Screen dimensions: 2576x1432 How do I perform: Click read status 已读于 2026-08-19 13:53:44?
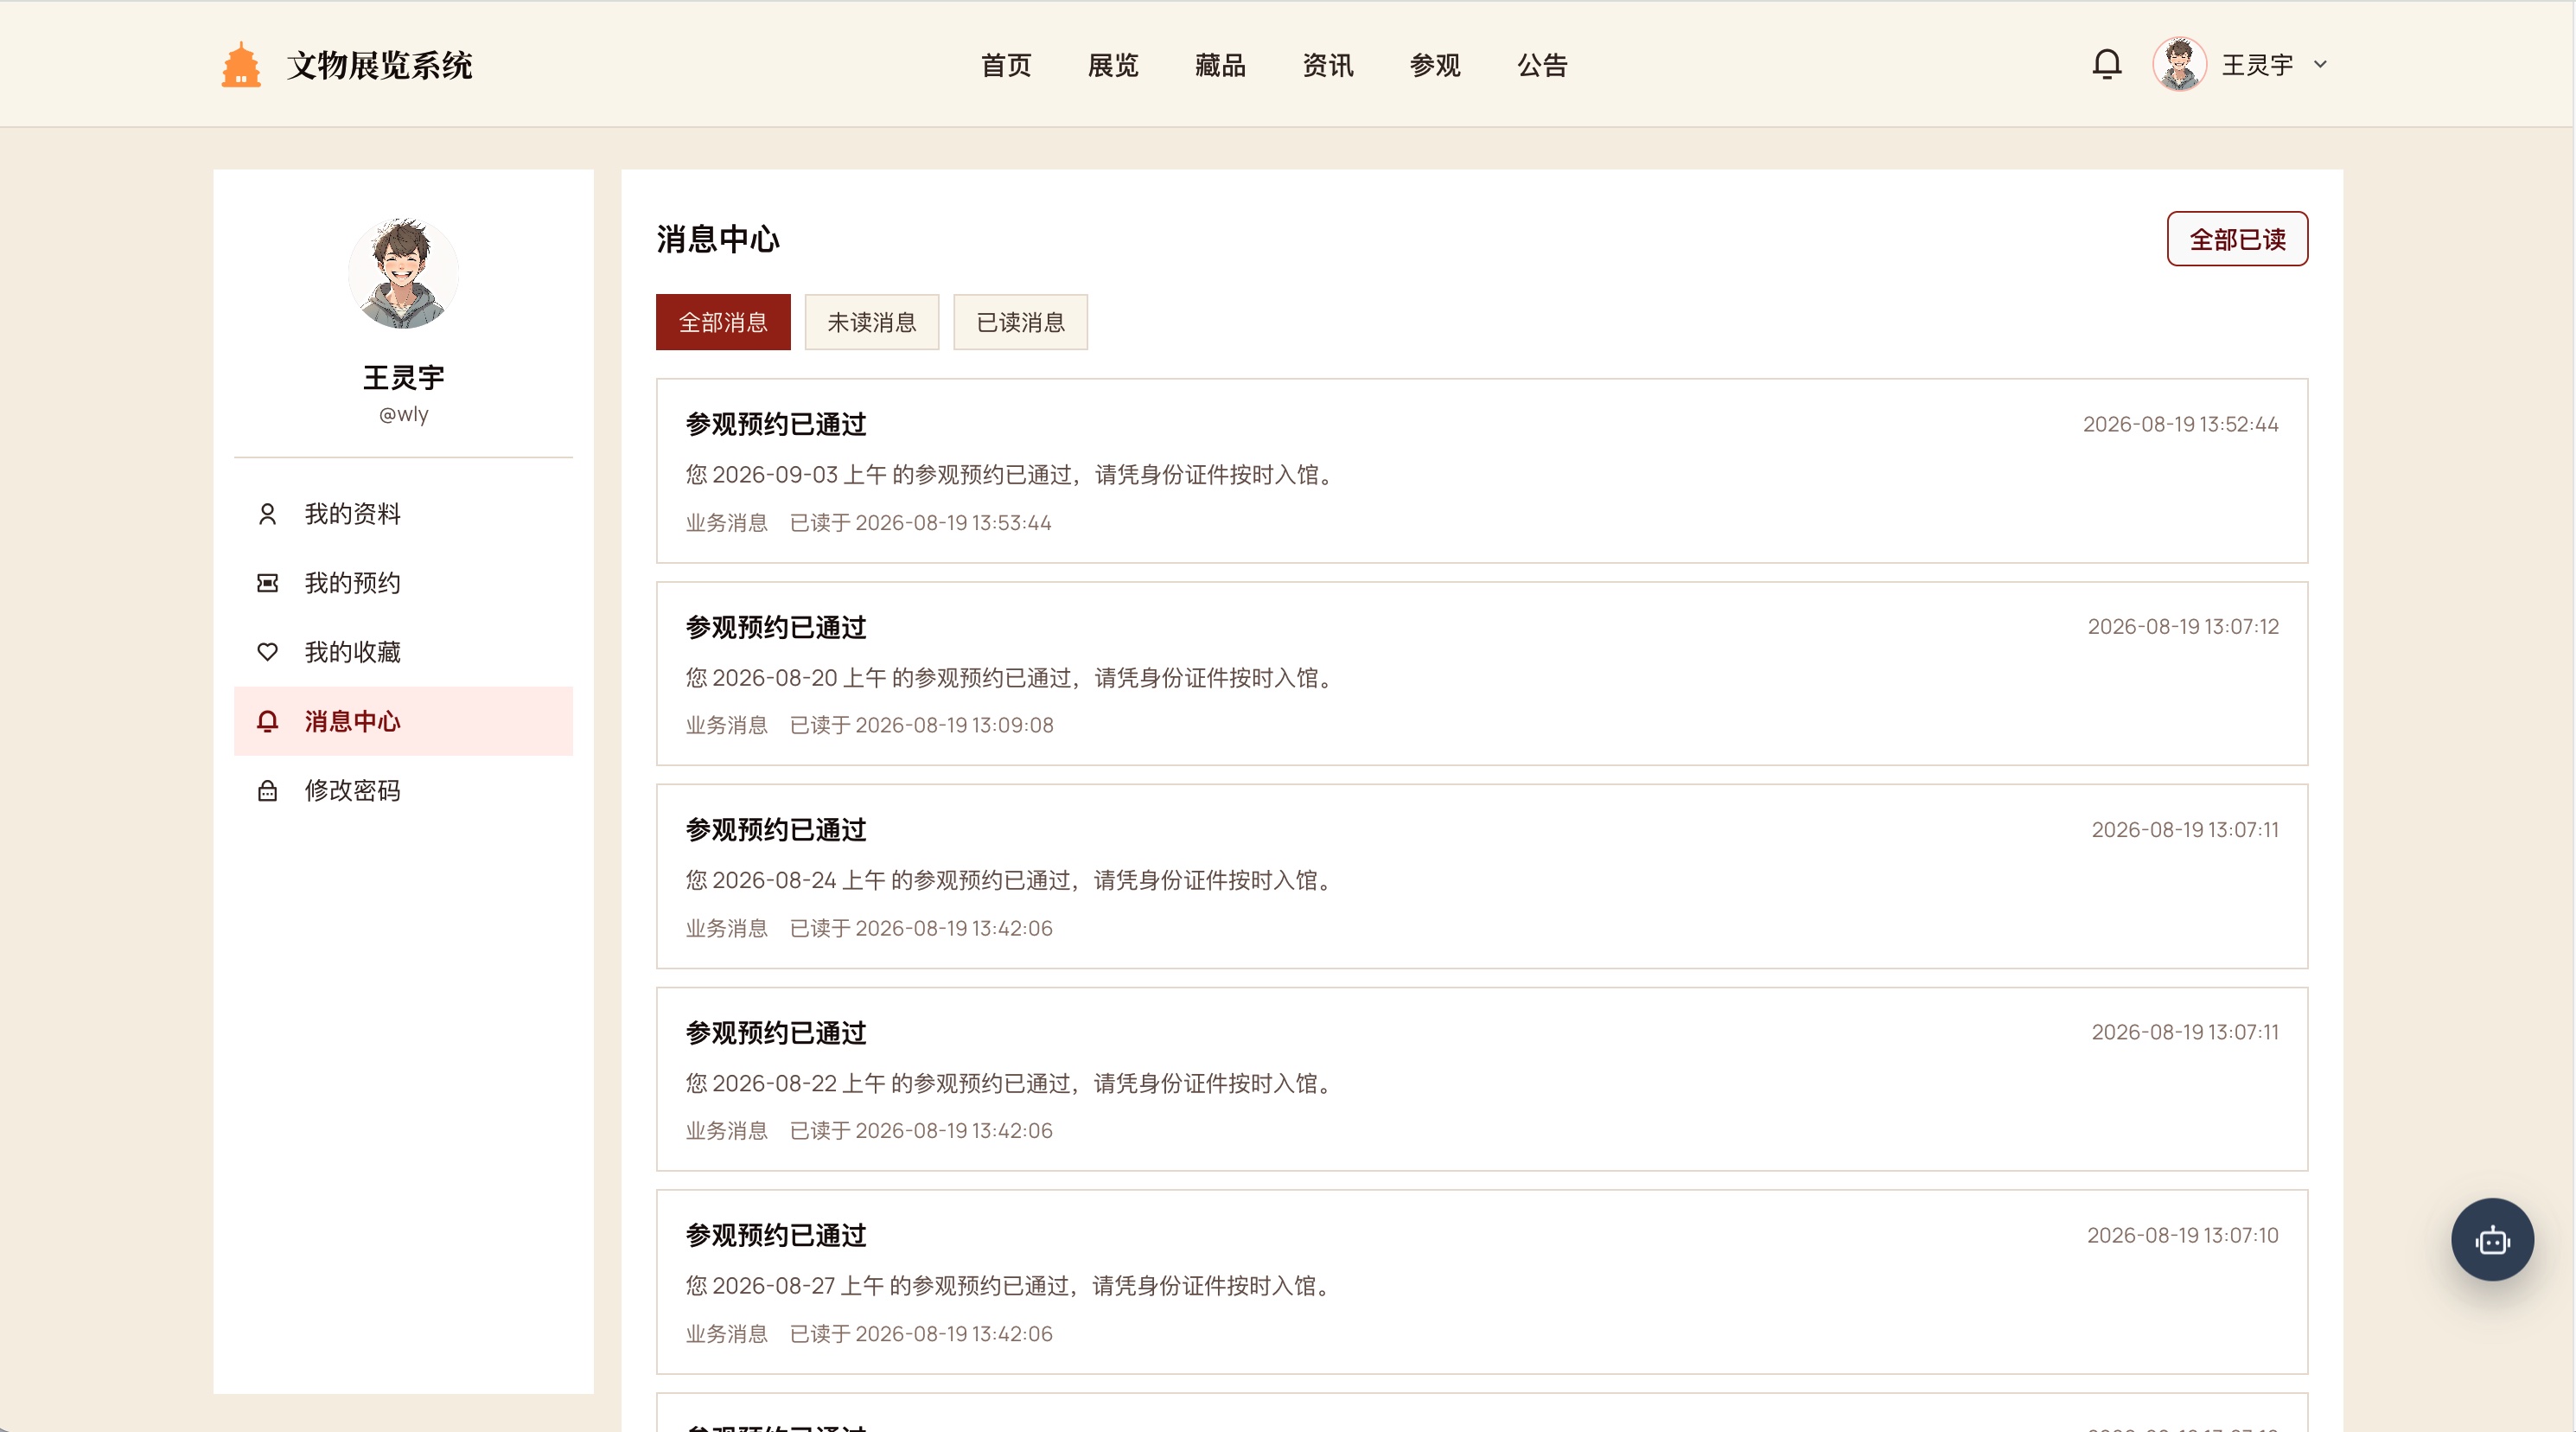coord(920,522)
